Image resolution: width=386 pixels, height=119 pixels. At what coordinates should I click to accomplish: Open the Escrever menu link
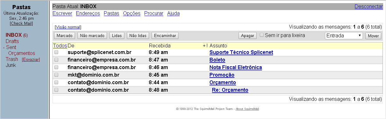(x=62, y=14)
